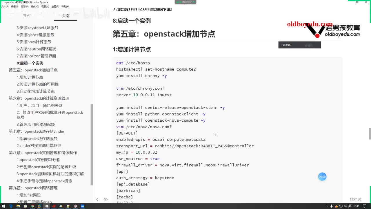The image size is (371, 209).
Task: Open the 帮助(H) menu
Action: pyautogui.click(x=65, y=6)
